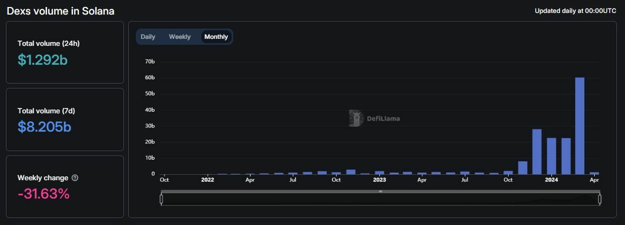Screen dimensions: 625x225
Task: Click the small bar above the final Apr label
Action: [x=594, y=173]
